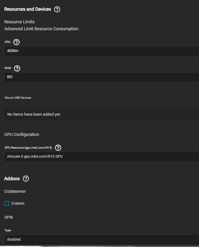This screenshot has width=199, height=247.
Task: Open the Addons section help icon
Action: point(26,179)
